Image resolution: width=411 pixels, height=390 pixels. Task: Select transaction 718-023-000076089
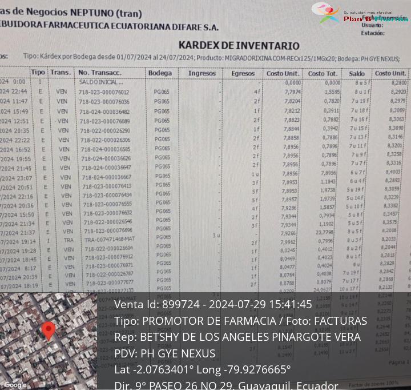[104, 121]
